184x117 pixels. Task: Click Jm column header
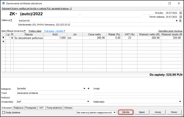tap(75, 35)
